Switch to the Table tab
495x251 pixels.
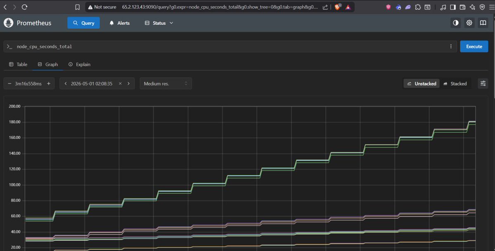point(18,64)
